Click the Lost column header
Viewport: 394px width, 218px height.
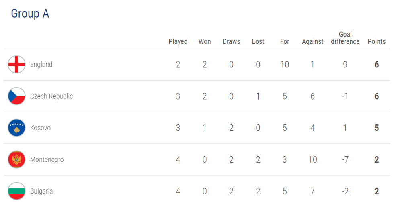click(258, 41)
